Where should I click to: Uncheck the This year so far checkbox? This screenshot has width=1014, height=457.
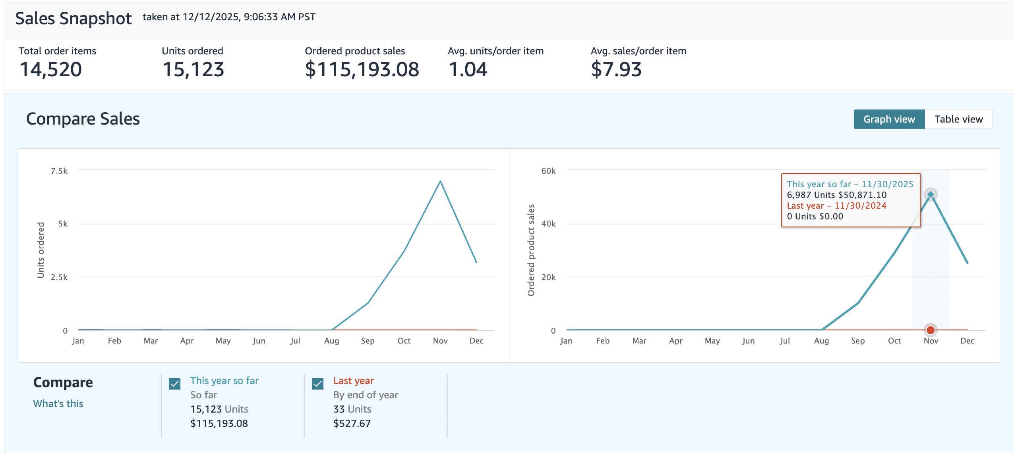pos(174,384)
